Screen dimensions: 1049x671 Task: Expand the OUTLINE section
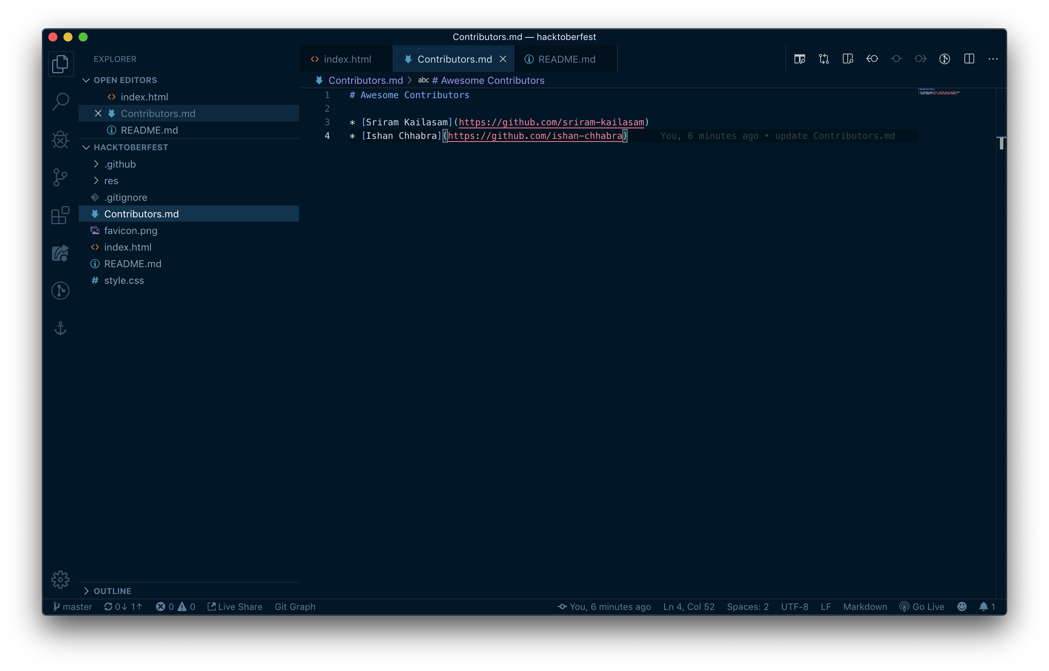click(x=112, y=591)
